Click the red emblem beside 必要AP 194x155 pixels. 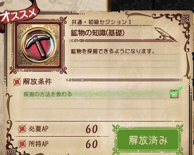click(x=22, y=129)
